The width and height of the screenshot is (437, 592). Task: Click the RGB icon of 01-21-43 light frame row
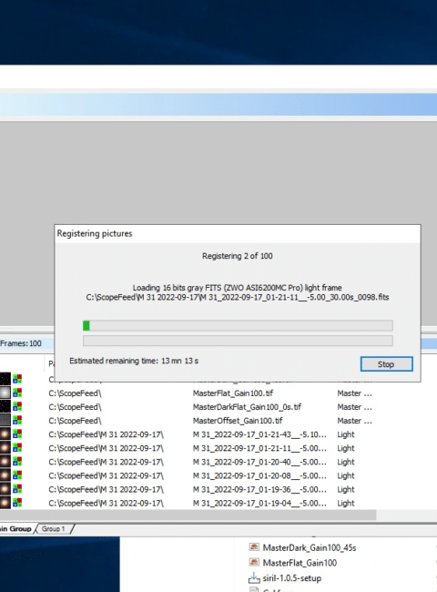pyautogui.click(x=17, y=434)
